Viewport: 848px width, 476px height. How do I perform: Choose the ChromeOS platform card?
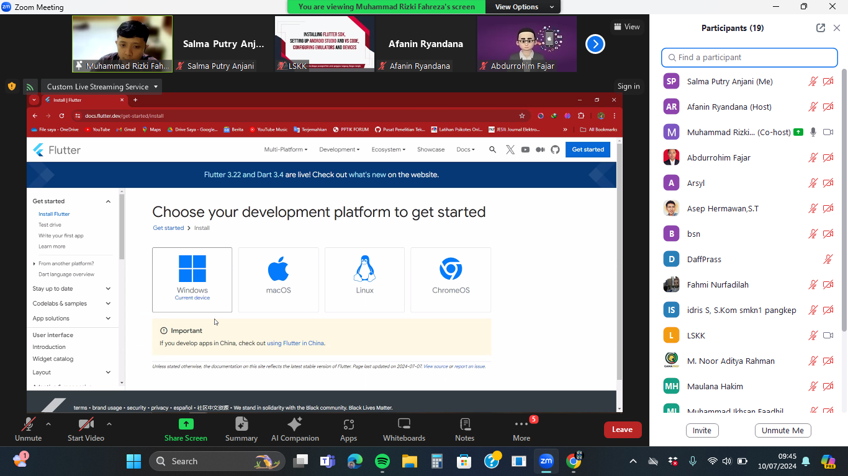click(x=451, y=280)
